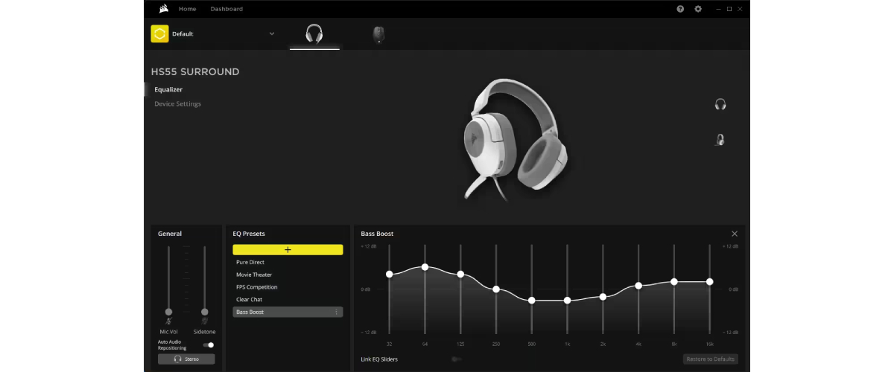This screenshot has width=894, height=372.
Task: Expand the Default profile dropdown
Action: click(272, 33)
